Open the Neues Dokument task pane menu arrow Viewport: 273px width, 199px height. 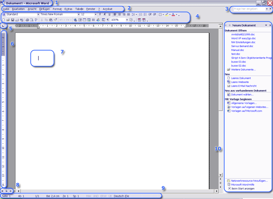click(266, 25)
